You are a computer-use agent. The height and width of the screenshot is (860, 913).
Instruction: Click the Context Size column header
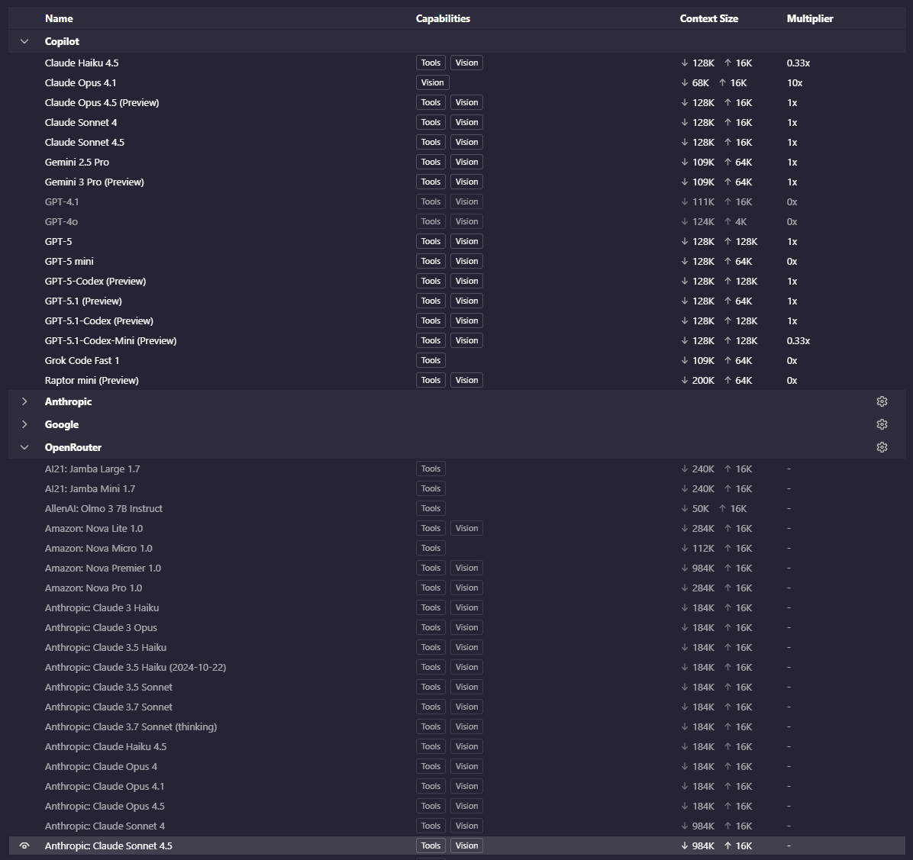[x=708, y=18]
